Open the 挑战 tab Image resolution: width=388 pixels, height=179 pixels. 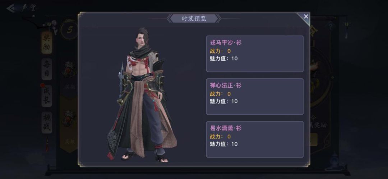47,123
